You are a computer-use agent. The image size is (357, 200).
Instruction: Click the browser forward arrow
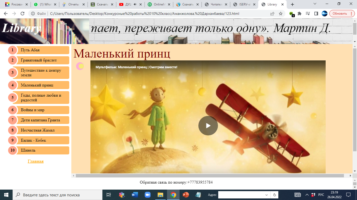point(14,14)
